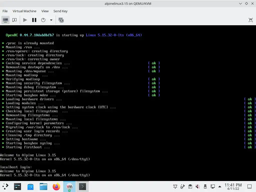The image size is (256, 192).
Task: Open the manage VM snapshots view
Action: tap(61, 20)
